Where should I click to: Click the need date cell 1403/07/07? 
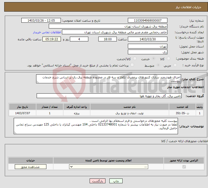pyautogui.click(x=23, y=113)
